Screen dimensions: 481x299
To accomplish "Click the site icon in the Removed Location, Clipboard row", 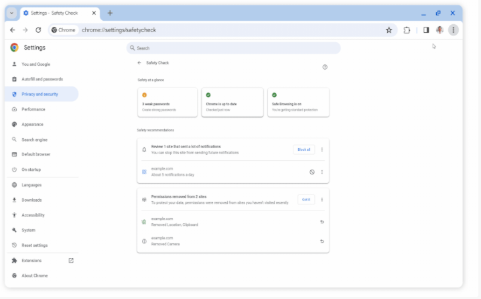I will click(144, 222).
